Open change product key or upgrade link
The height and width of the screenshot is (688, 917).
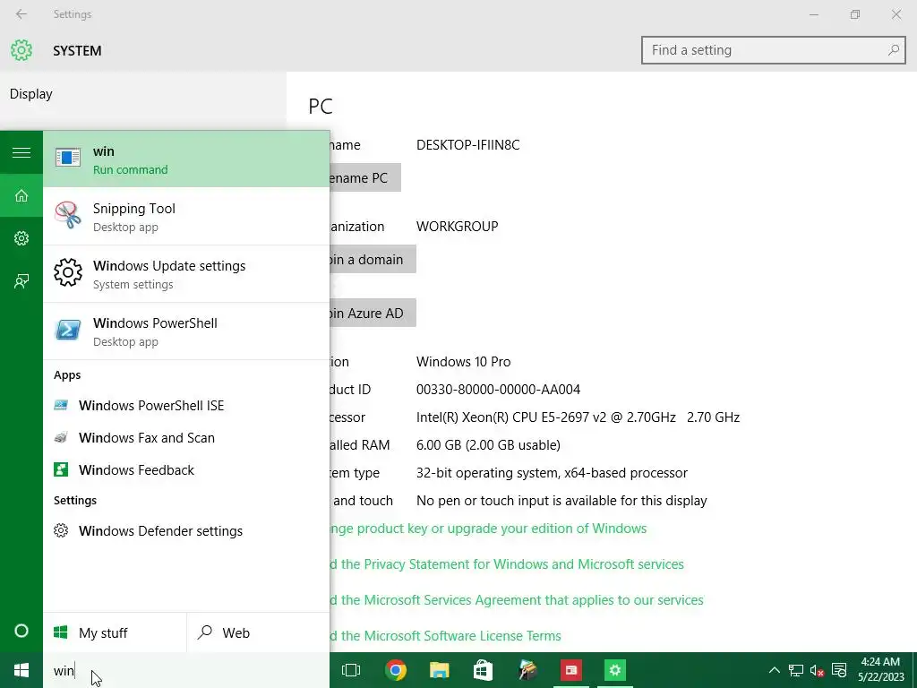click(x=488, y=529)
